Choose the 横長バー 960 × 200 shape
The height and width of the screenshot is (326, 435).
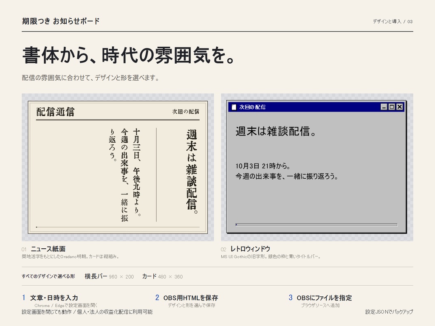109,276
